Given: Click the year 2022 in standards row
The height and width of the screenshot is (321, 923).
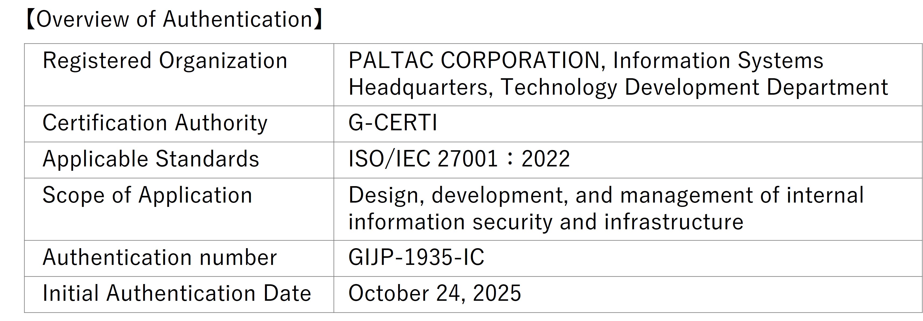Looking at the screenshot, I should (545, 159).
